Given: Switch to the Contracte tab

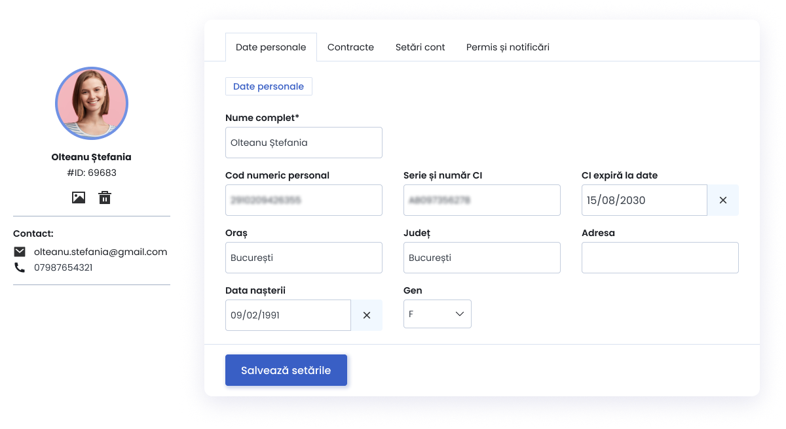Looking at the screenshot, I should [350, 47].
